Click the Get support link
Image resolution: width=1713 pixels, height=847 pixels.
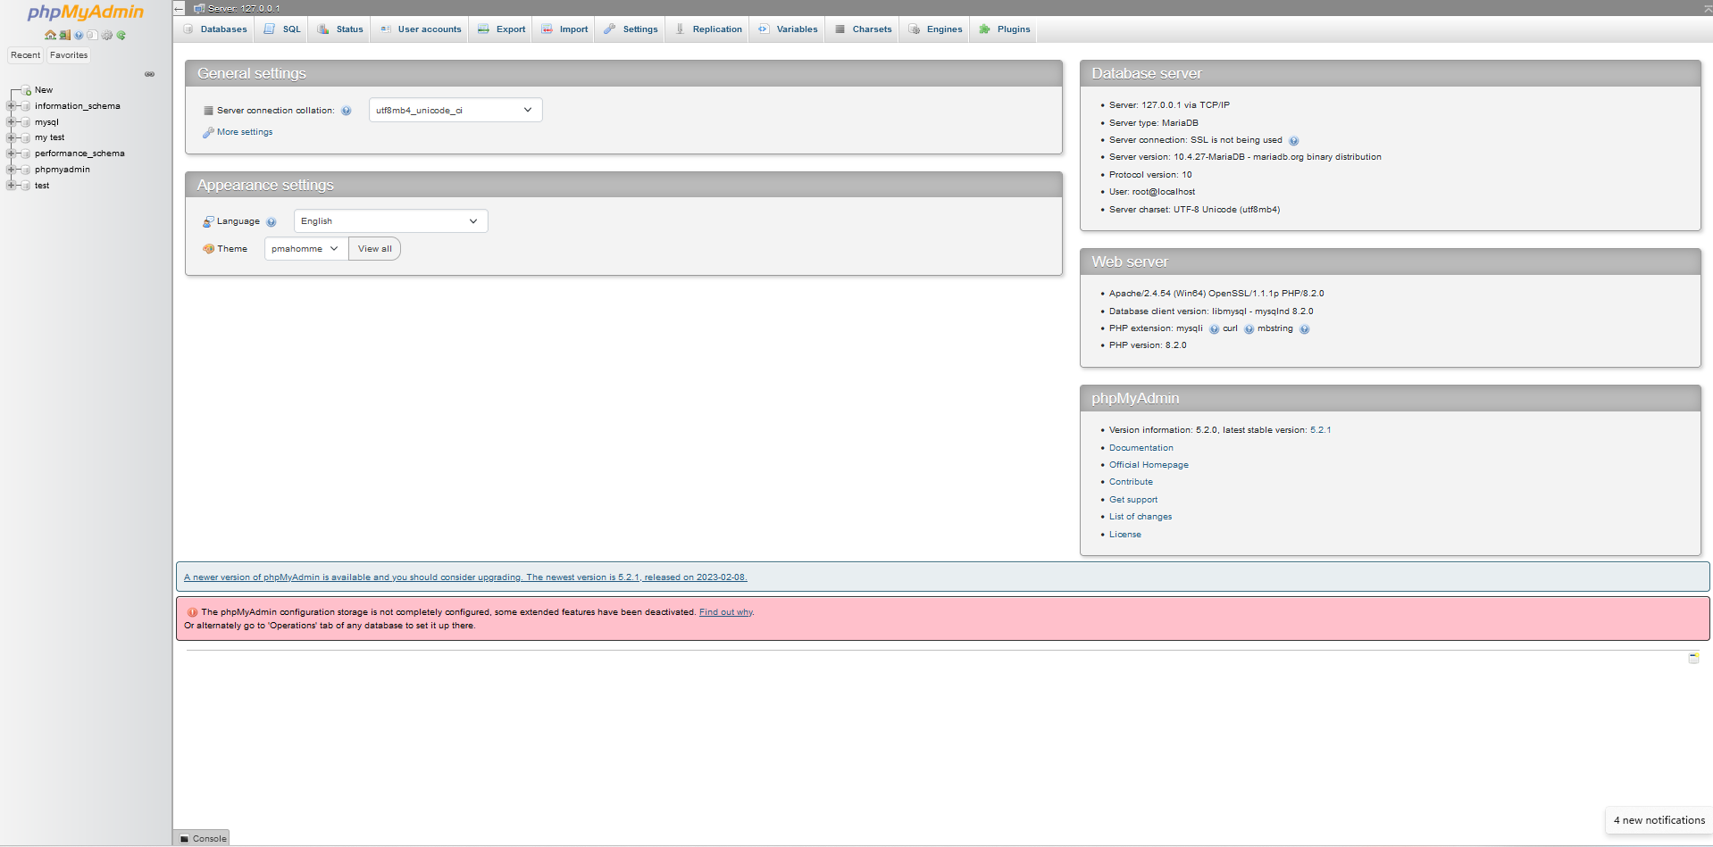point(1133,500)
